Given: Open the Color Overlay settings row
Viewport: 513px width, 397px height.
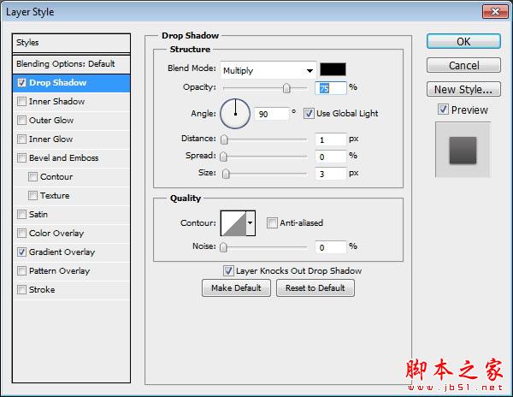Looking at the screenshot, I should tap(71, 233).
